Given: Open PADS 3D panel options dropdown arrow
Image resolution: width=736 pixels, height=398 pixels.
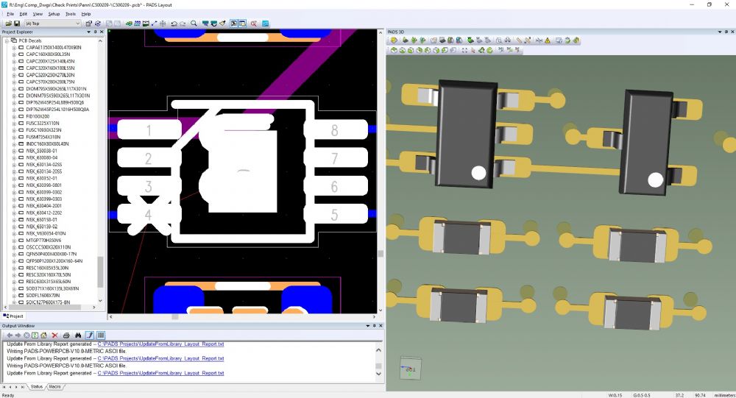Looking at the screenshot, I should (720, 32).
